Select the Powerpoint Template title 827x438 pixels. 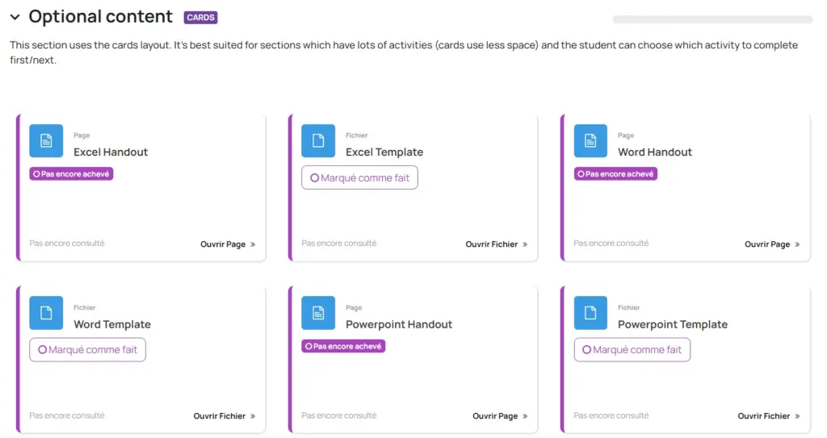click(672, 324)
